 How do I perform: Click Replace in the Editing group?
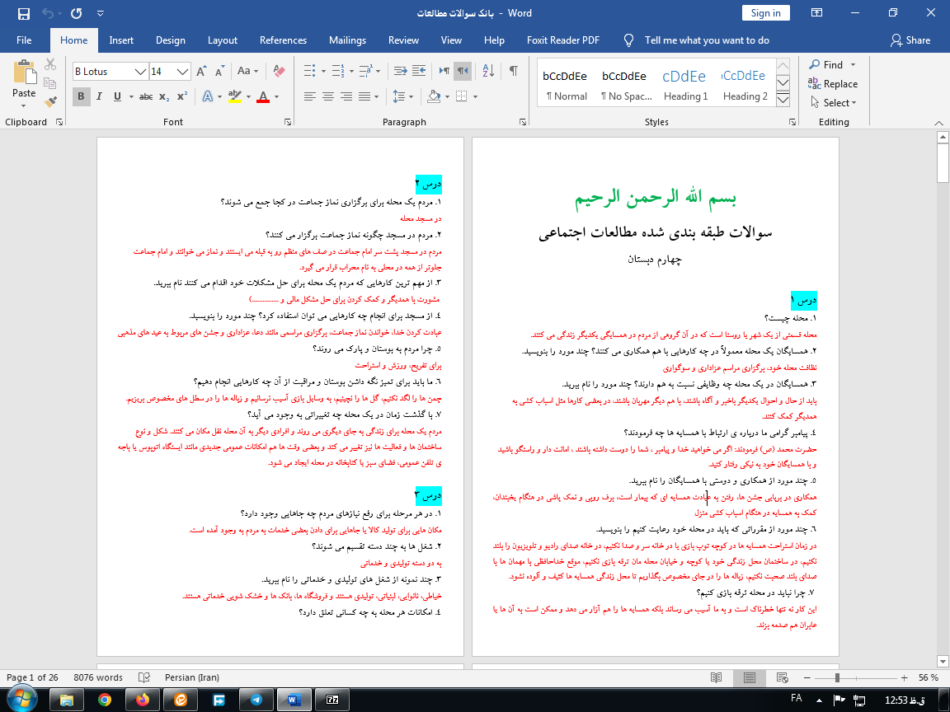[x=833, y=83]
